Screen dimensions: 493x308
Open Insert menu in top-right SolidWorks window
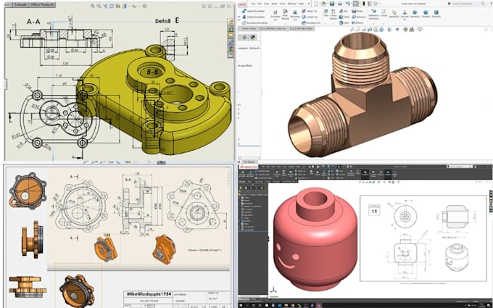(x=274, y=4)
